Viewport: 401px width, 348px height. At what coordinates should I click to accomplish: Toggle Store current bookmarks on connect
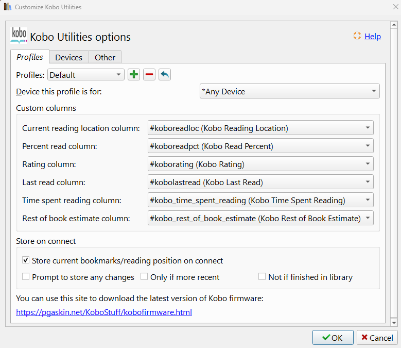pyautogui.click(x=26, y=261)
